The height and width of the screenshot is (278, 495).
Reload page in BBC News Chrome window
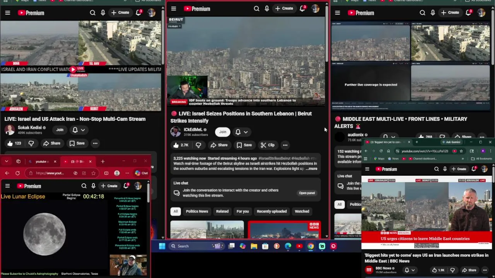pyautogui.click(x=381, y=151)
